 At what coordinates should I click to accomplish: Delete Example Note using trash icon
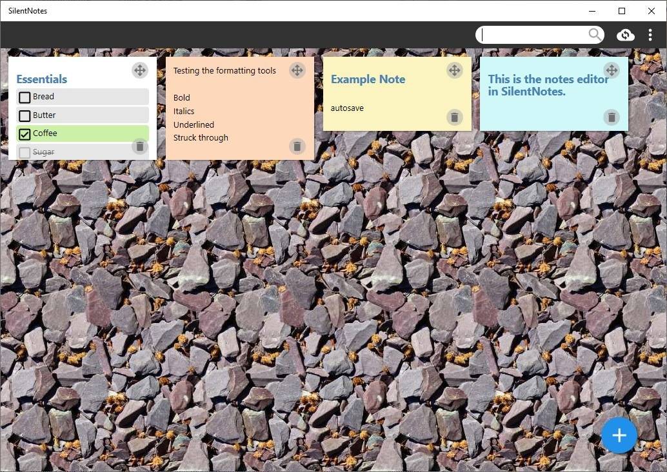pyautogui.click(x=454, y=117)
